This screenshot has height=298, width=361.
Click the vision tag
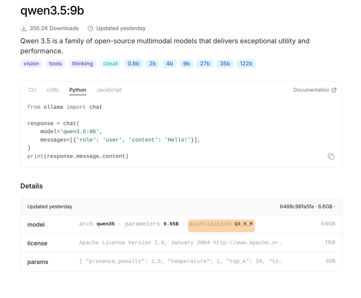[31, 64]
